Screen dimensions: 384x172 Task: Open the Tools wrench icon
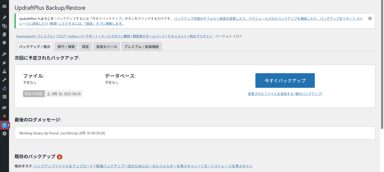click(4, 80)
